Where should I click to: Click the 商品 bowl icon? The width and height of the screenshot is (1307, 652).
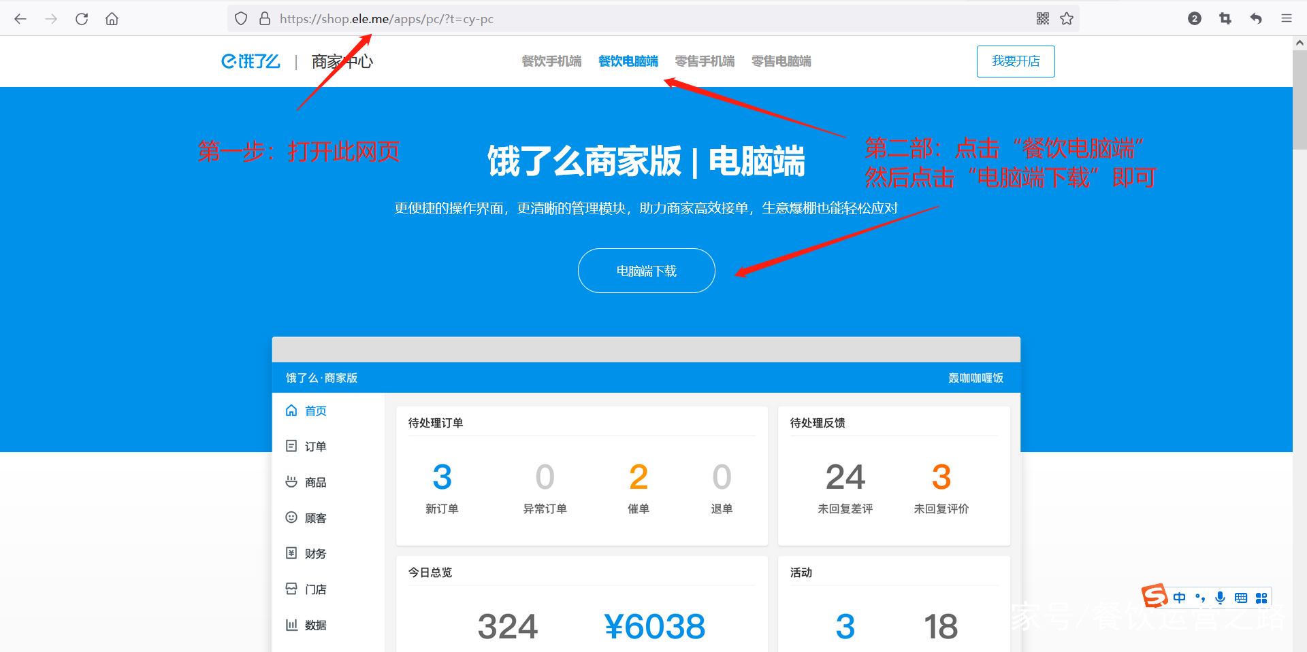[x=291, y=481]
